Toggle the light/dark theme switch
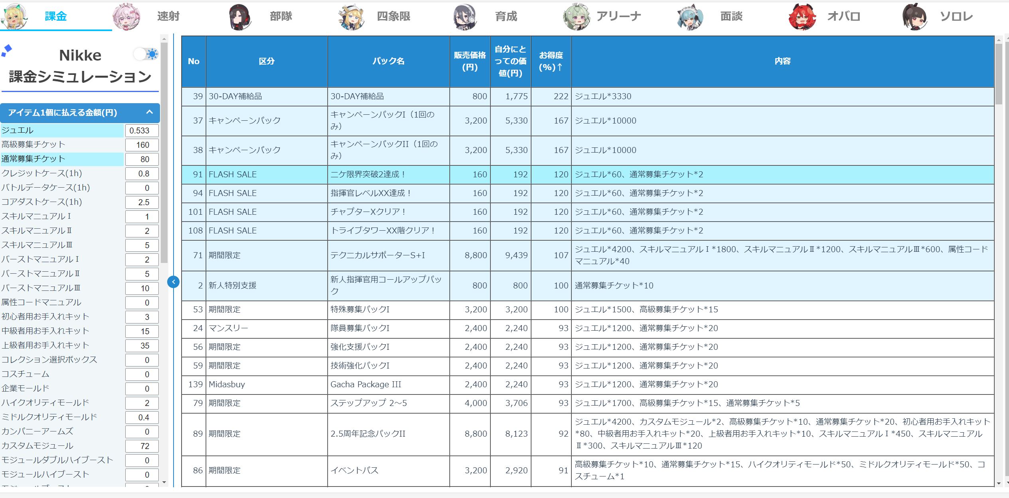Viewport: 1009px width, 498px height. 146,54
